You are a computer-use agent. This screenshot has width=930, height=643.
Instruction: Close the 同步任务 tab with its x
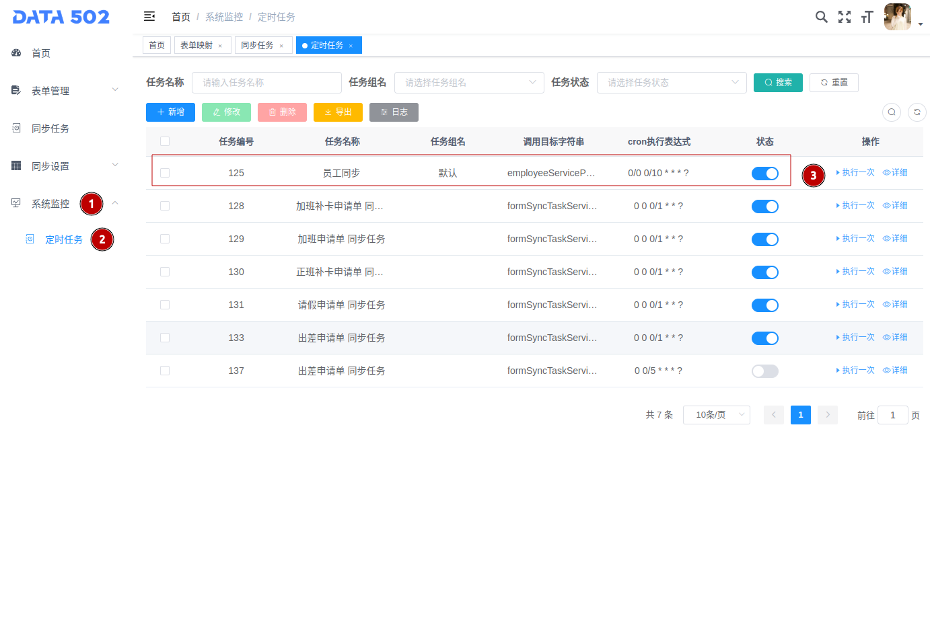coord(281,46)
